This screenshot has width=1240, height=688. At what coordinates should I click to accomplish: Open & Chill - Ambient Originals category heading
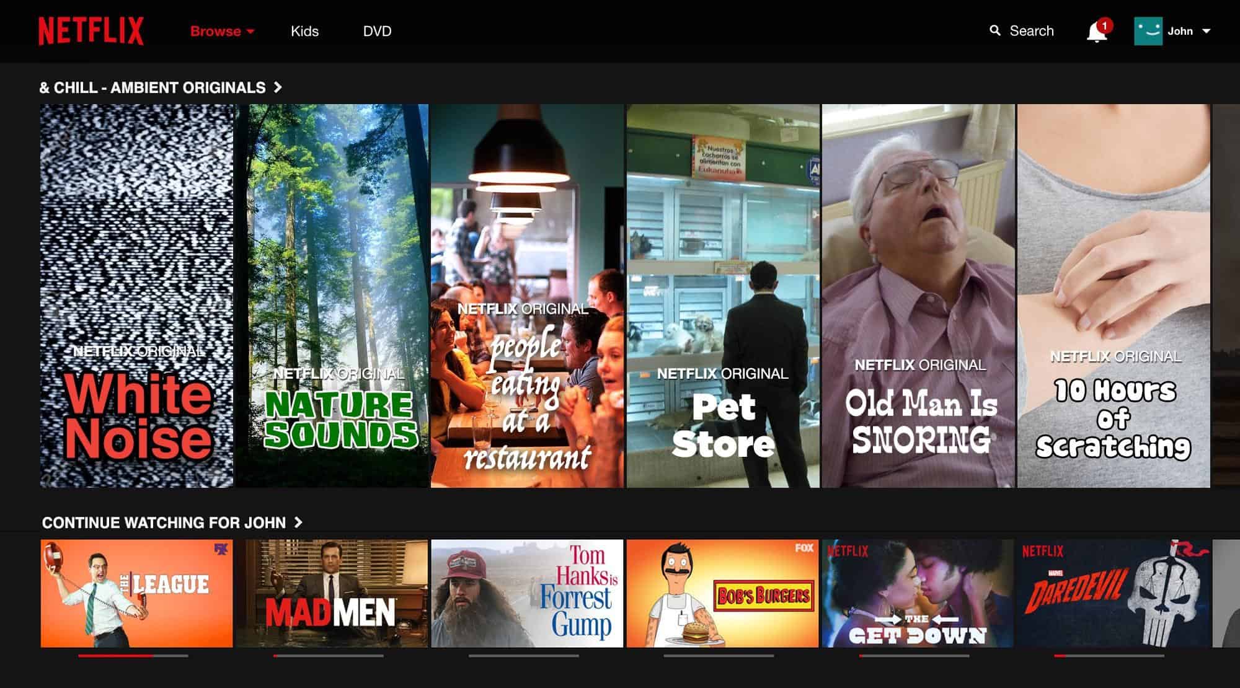coord(153,87)
